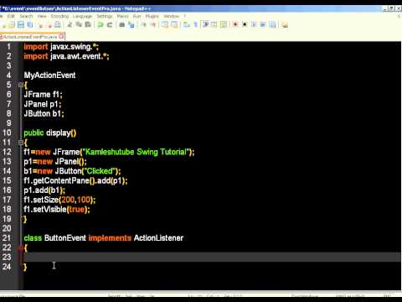The width and height of the screenshot is (402, 302).
Task: Click the "Clicked" string on line 14
Action: (x=100, y=171)
